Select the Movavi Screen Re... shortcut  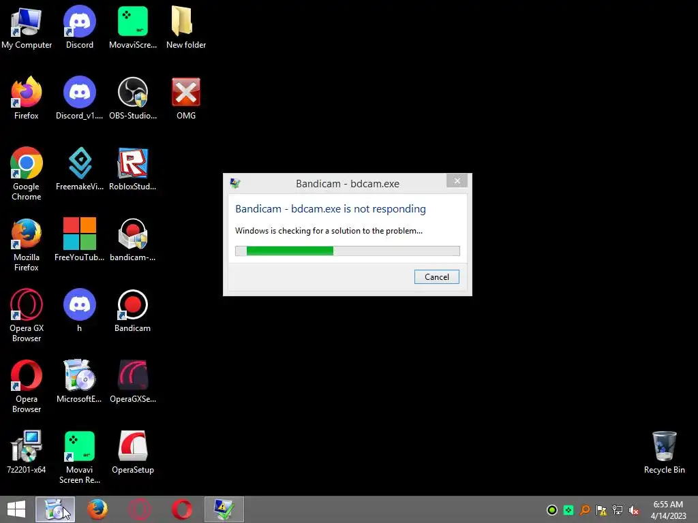click(x=79, y=457)
